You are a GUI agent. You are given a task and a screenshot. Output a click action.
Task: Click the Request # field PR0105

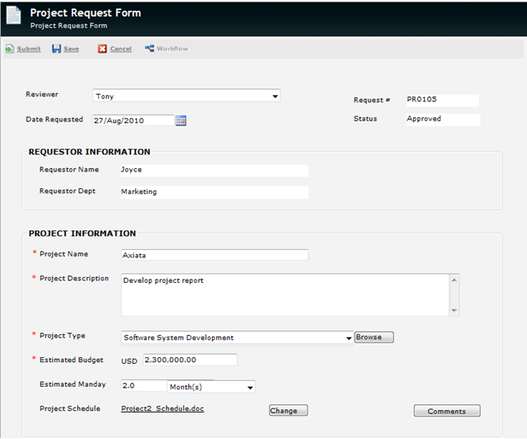pos(443,100)
